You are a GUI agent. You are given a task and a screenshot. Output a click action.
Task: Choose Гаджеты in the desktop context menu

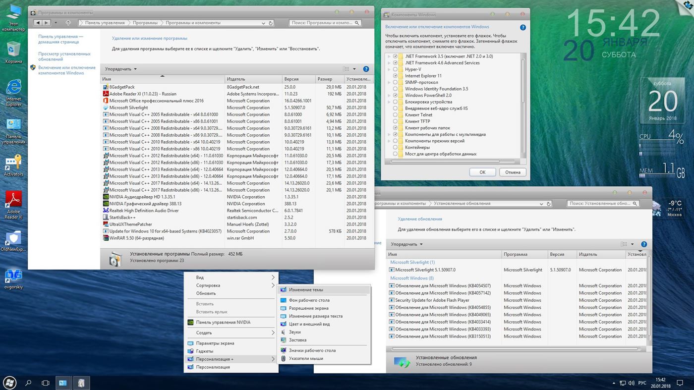204,351
